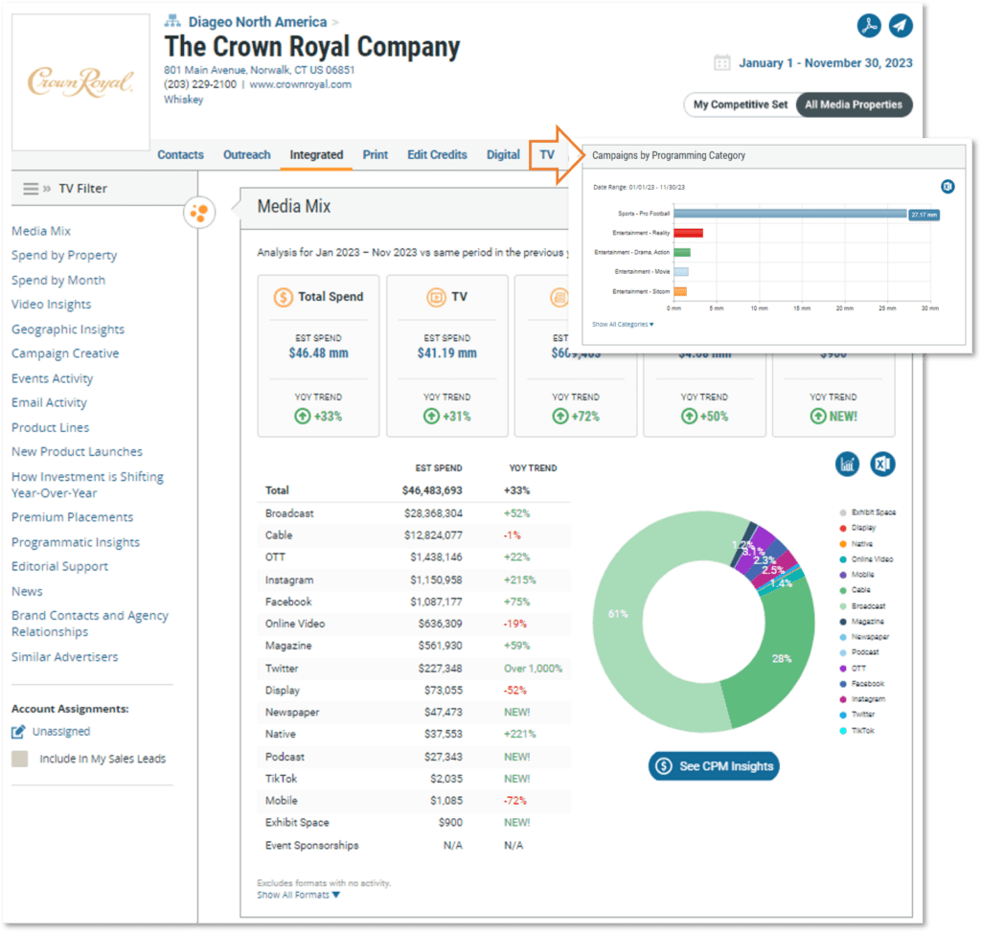
Task: Click Total Spend YOY trend arrow
Action: 303,416
